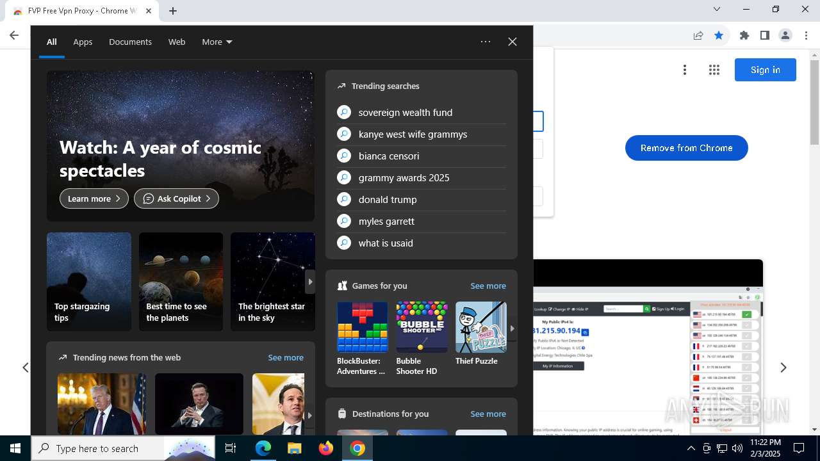Open Top stargazing tips card
The height and width of the screenshot is (461, 820).
[x=89, y=282]
